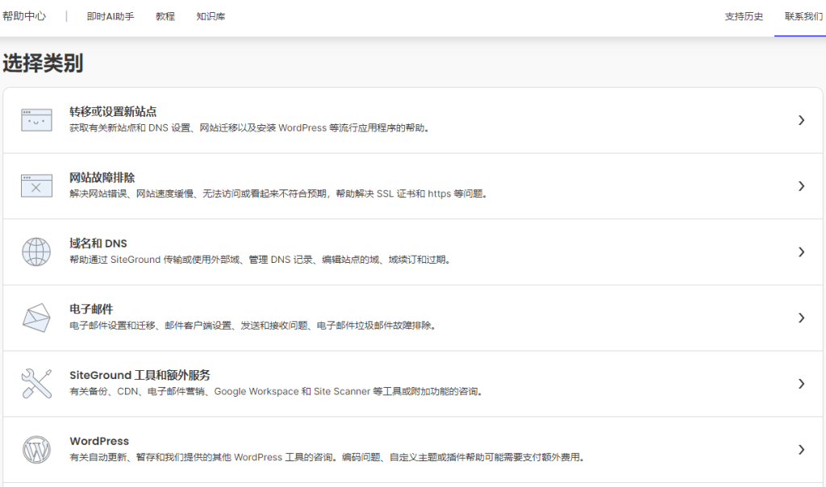The image size is (826, 487).
Task: Click the smiley browser icon in the first category
Action: click(35, 119)
